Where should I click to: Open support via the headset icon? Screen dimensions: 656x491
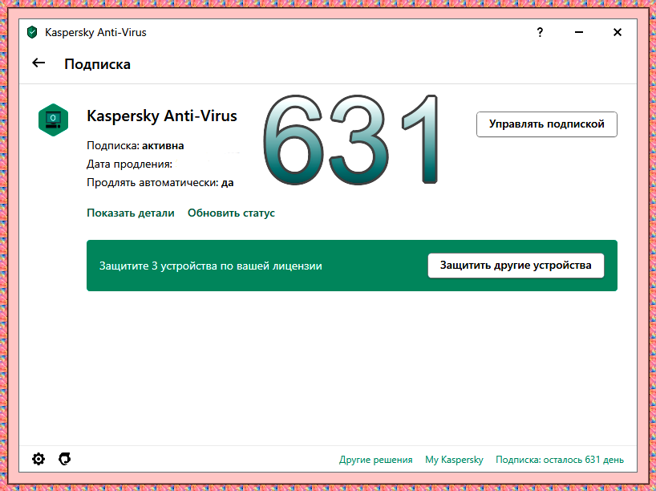[x=64, y=459]
